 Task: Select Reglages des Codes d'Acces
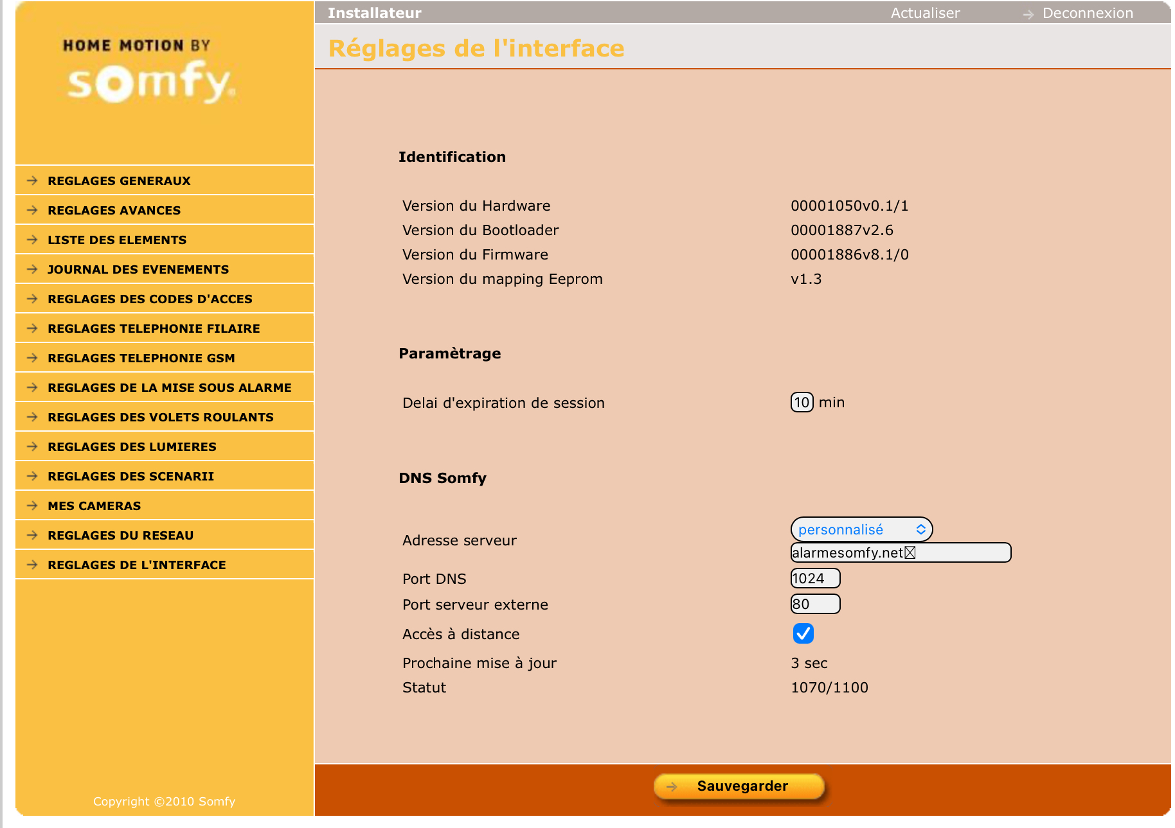(150, 299)
